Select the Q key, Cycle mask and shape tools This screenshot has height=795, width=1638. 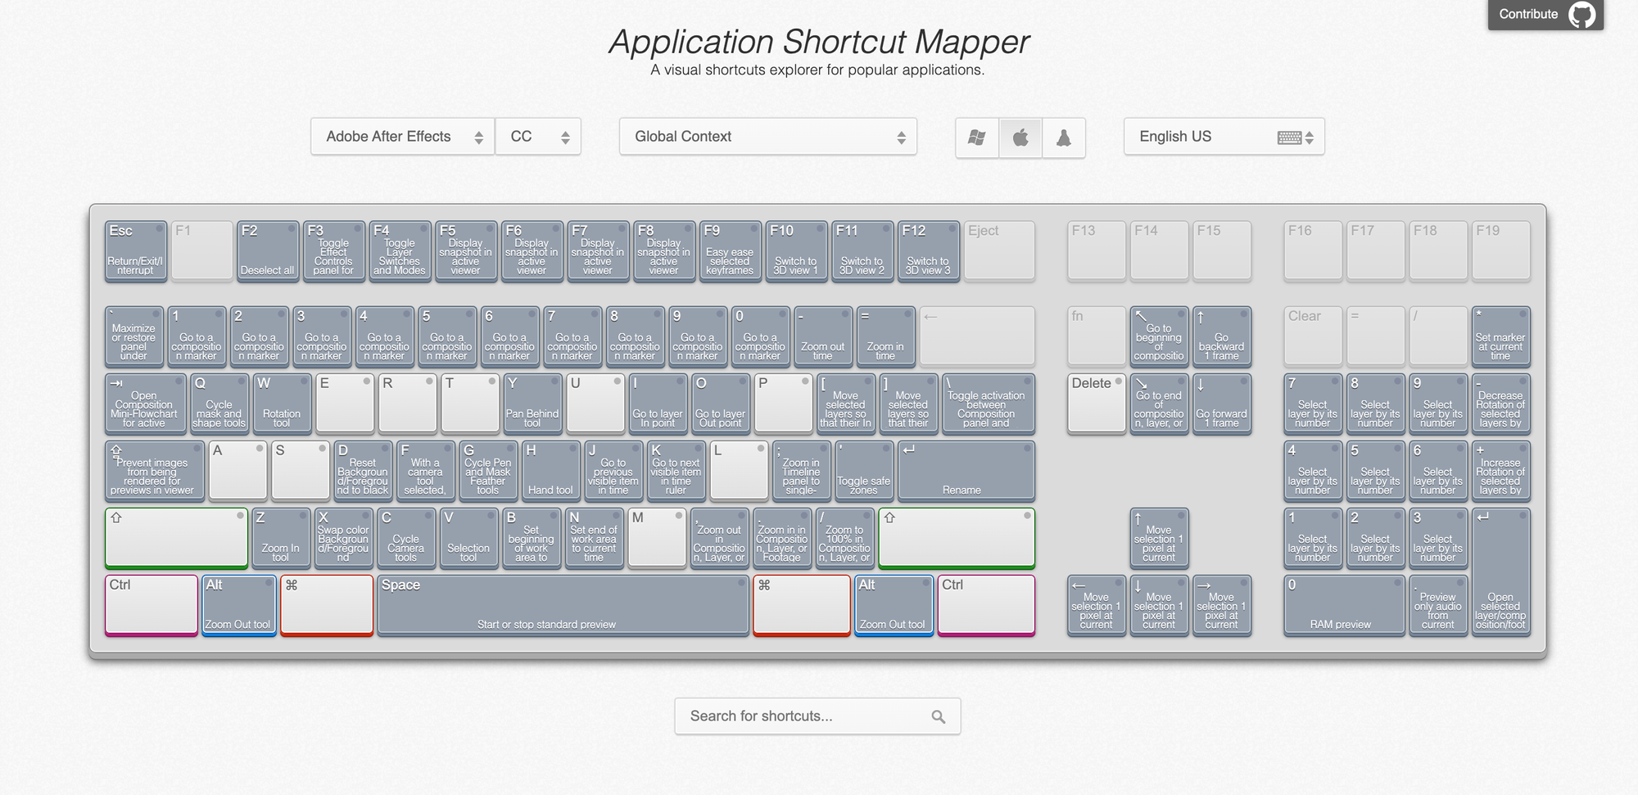point(219,404)
